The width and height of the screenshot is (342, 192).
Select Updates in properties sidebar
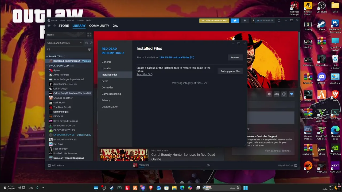[x=115, y=68]
